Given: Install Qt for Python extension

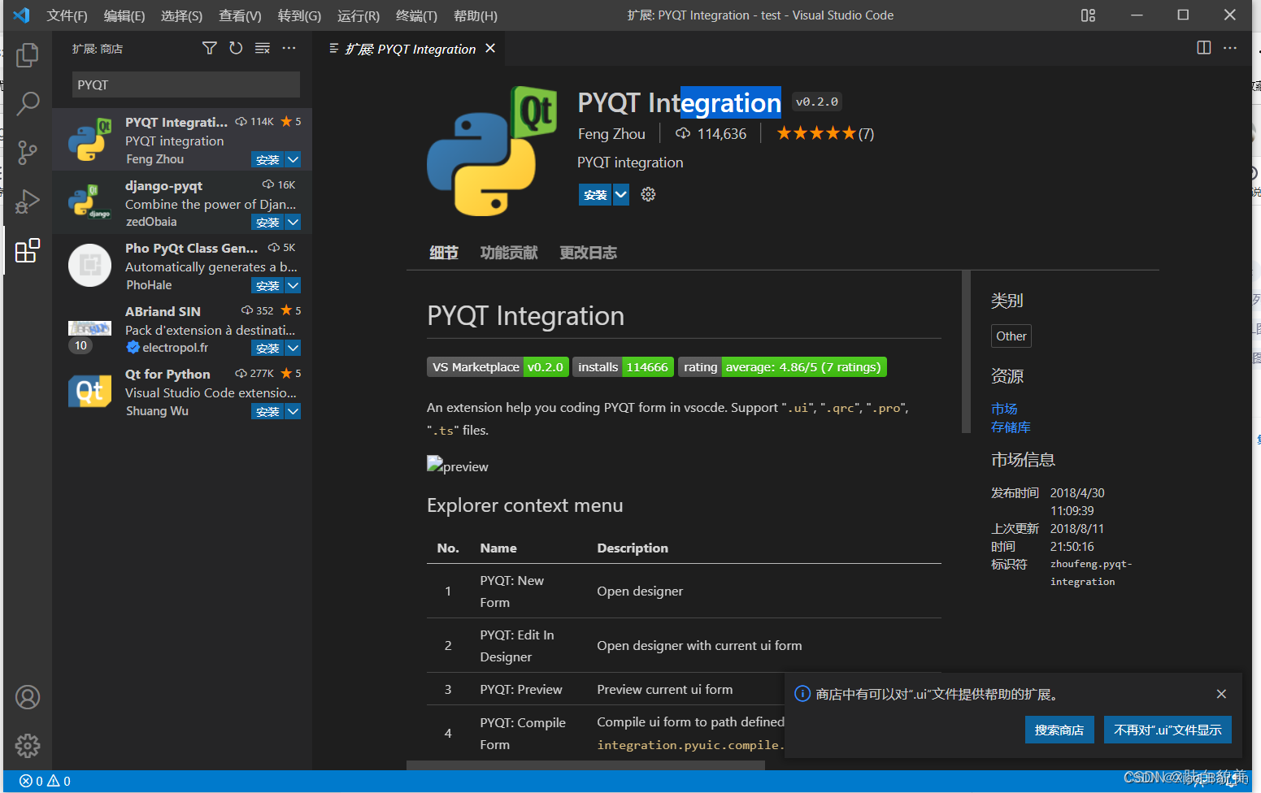Looking at the screenshot, I should (x=267, y=411).
